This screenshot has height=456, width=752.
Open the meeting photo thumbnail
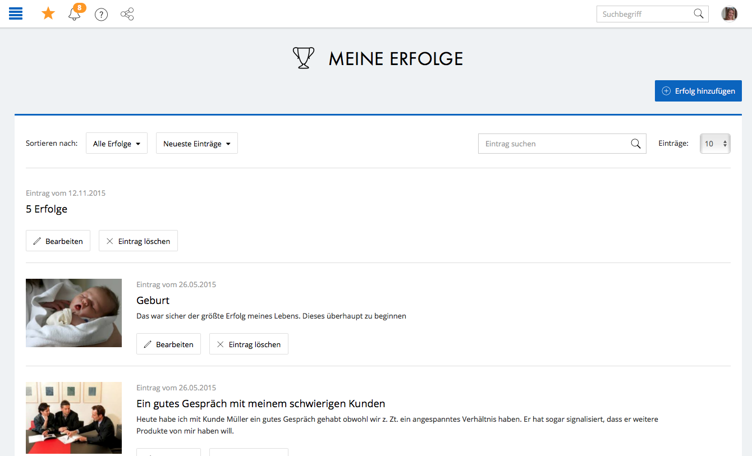[x=74, y=418]
